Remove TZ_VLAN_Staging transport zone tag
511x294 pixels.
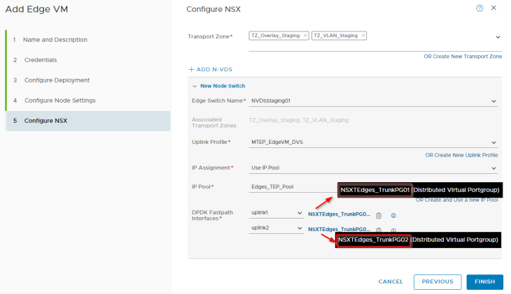[x=364, y=36]
